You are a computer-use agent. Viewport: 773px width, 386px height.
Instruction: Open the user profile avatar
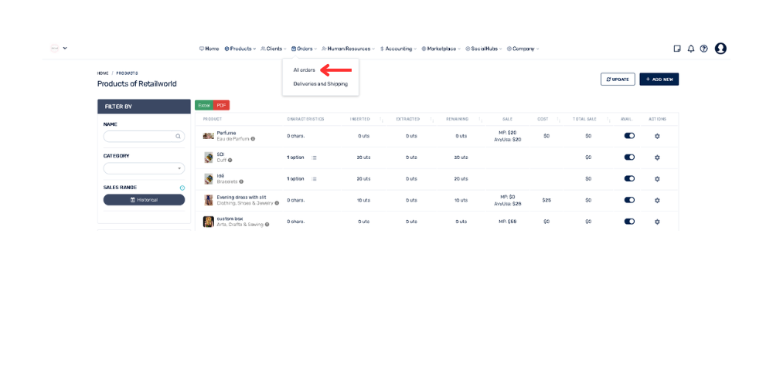point(720,49)
